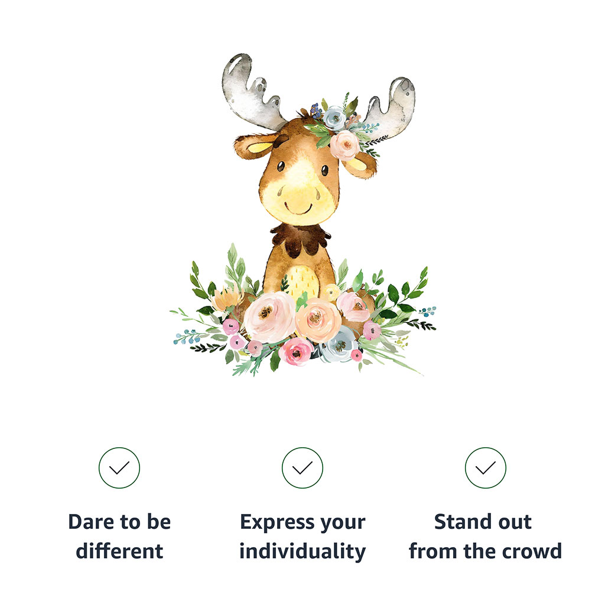Select the Dare to be different text

pyautogui.click(x=119, y=536)
